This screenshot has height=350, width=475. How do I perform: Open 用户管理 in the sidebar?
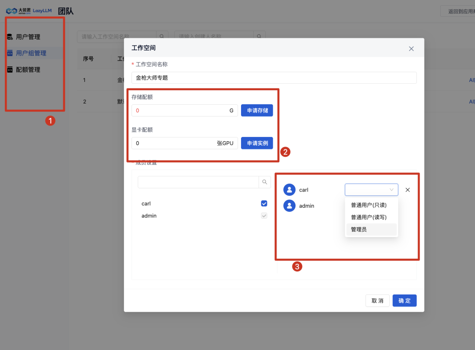tap(28, 37)
